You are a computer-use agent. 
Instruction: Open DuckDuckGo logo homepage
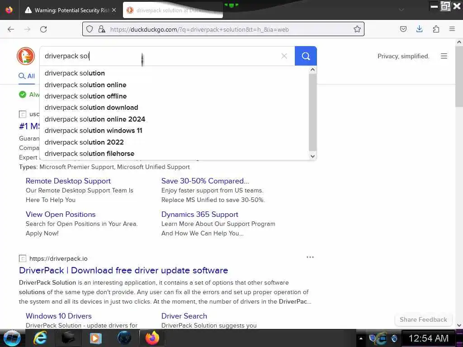coord(26,56)
